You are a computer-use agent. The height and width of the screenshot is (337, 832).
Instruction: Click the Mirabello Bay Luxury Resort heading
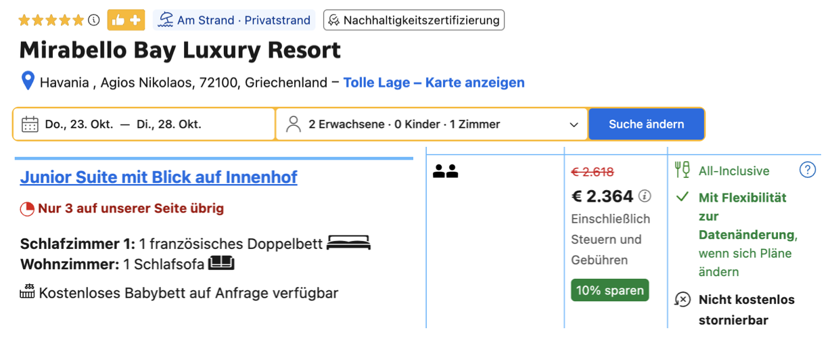180,51
